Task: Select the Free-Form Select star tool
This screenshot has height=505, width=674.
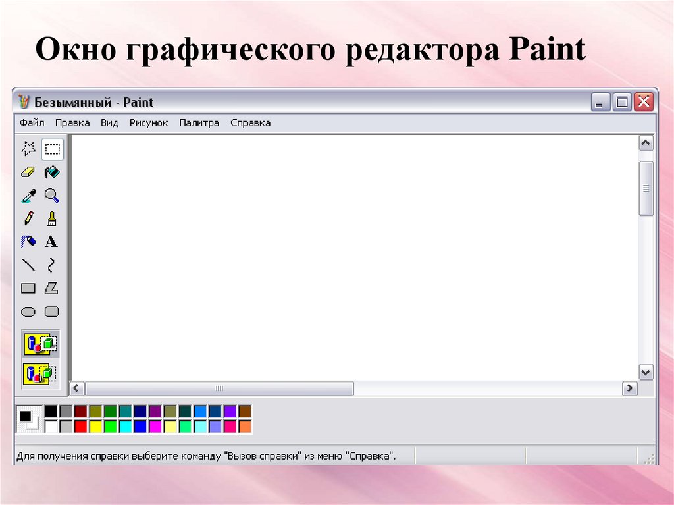Action: [x=28, y=149]
